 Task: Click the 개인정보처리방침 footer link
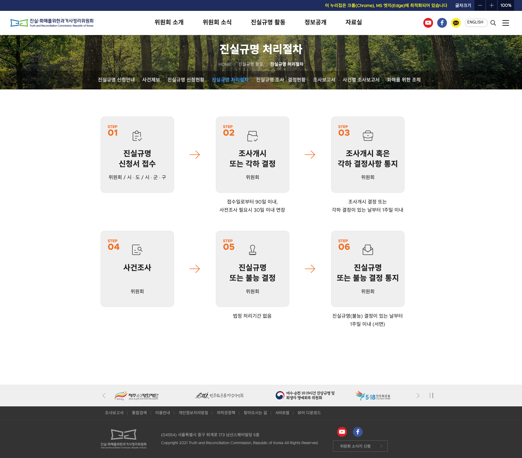coord(193,413)
